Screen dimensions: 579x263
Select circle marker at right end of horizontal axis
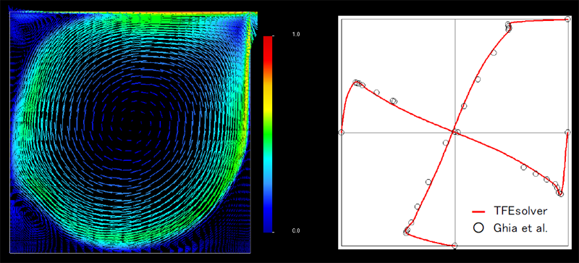pos(567,132)
